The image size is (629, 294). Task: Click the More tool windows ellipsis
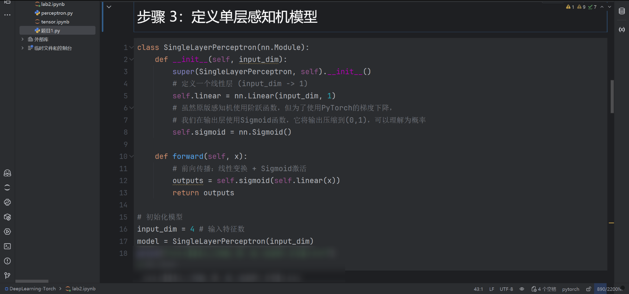point(7,15)
